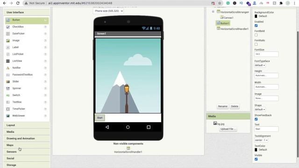Open the Phone size dropdown
Viewport: 299px width, 168px height.
pyautogui.click(x=108, y=11)
